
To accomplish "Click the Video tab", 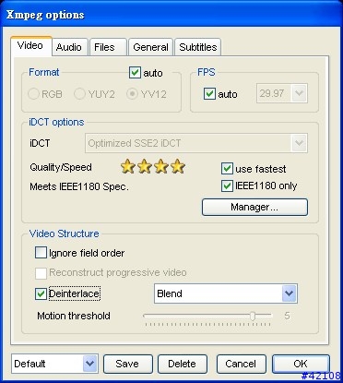I will 30,46.
